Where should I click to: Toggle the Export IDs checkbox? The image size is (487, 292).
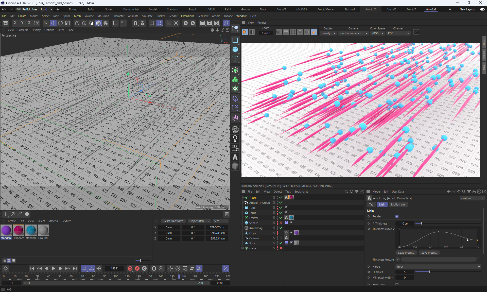[x=397, y=284]
